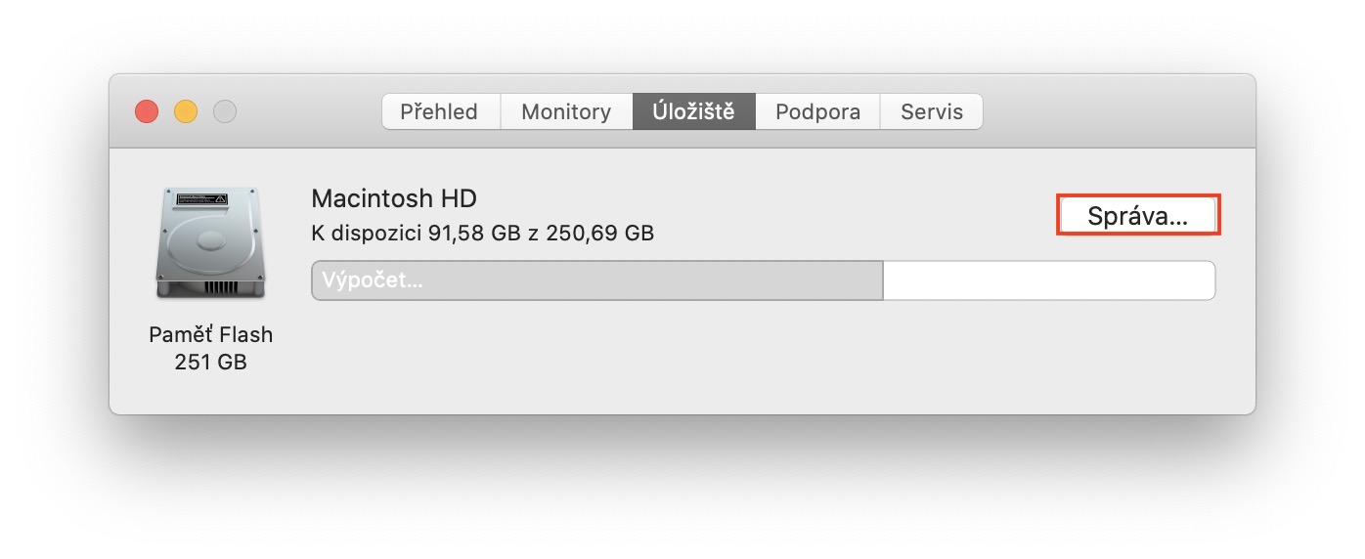The width and height of the screenshot is (1365, 559).
Task: Click the label sticker on the drive icon
Action: pos(201,198)
